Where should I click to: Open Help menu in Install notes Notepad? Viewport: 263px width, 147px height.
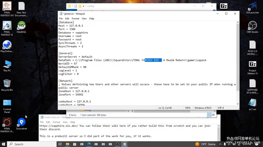[x=73, y=122]
